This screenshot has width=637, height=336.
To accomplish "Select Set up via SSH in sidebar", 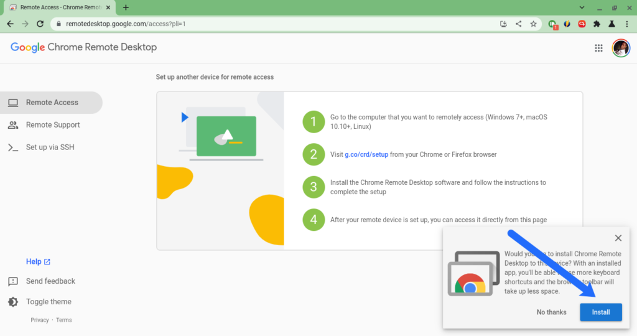I will tap(51, 147).
